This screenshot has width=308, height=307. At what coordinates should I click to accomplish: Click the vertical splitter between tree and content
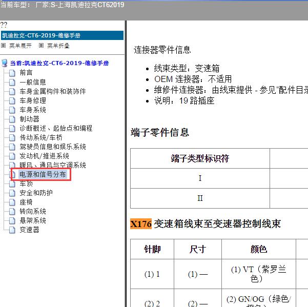126,163
